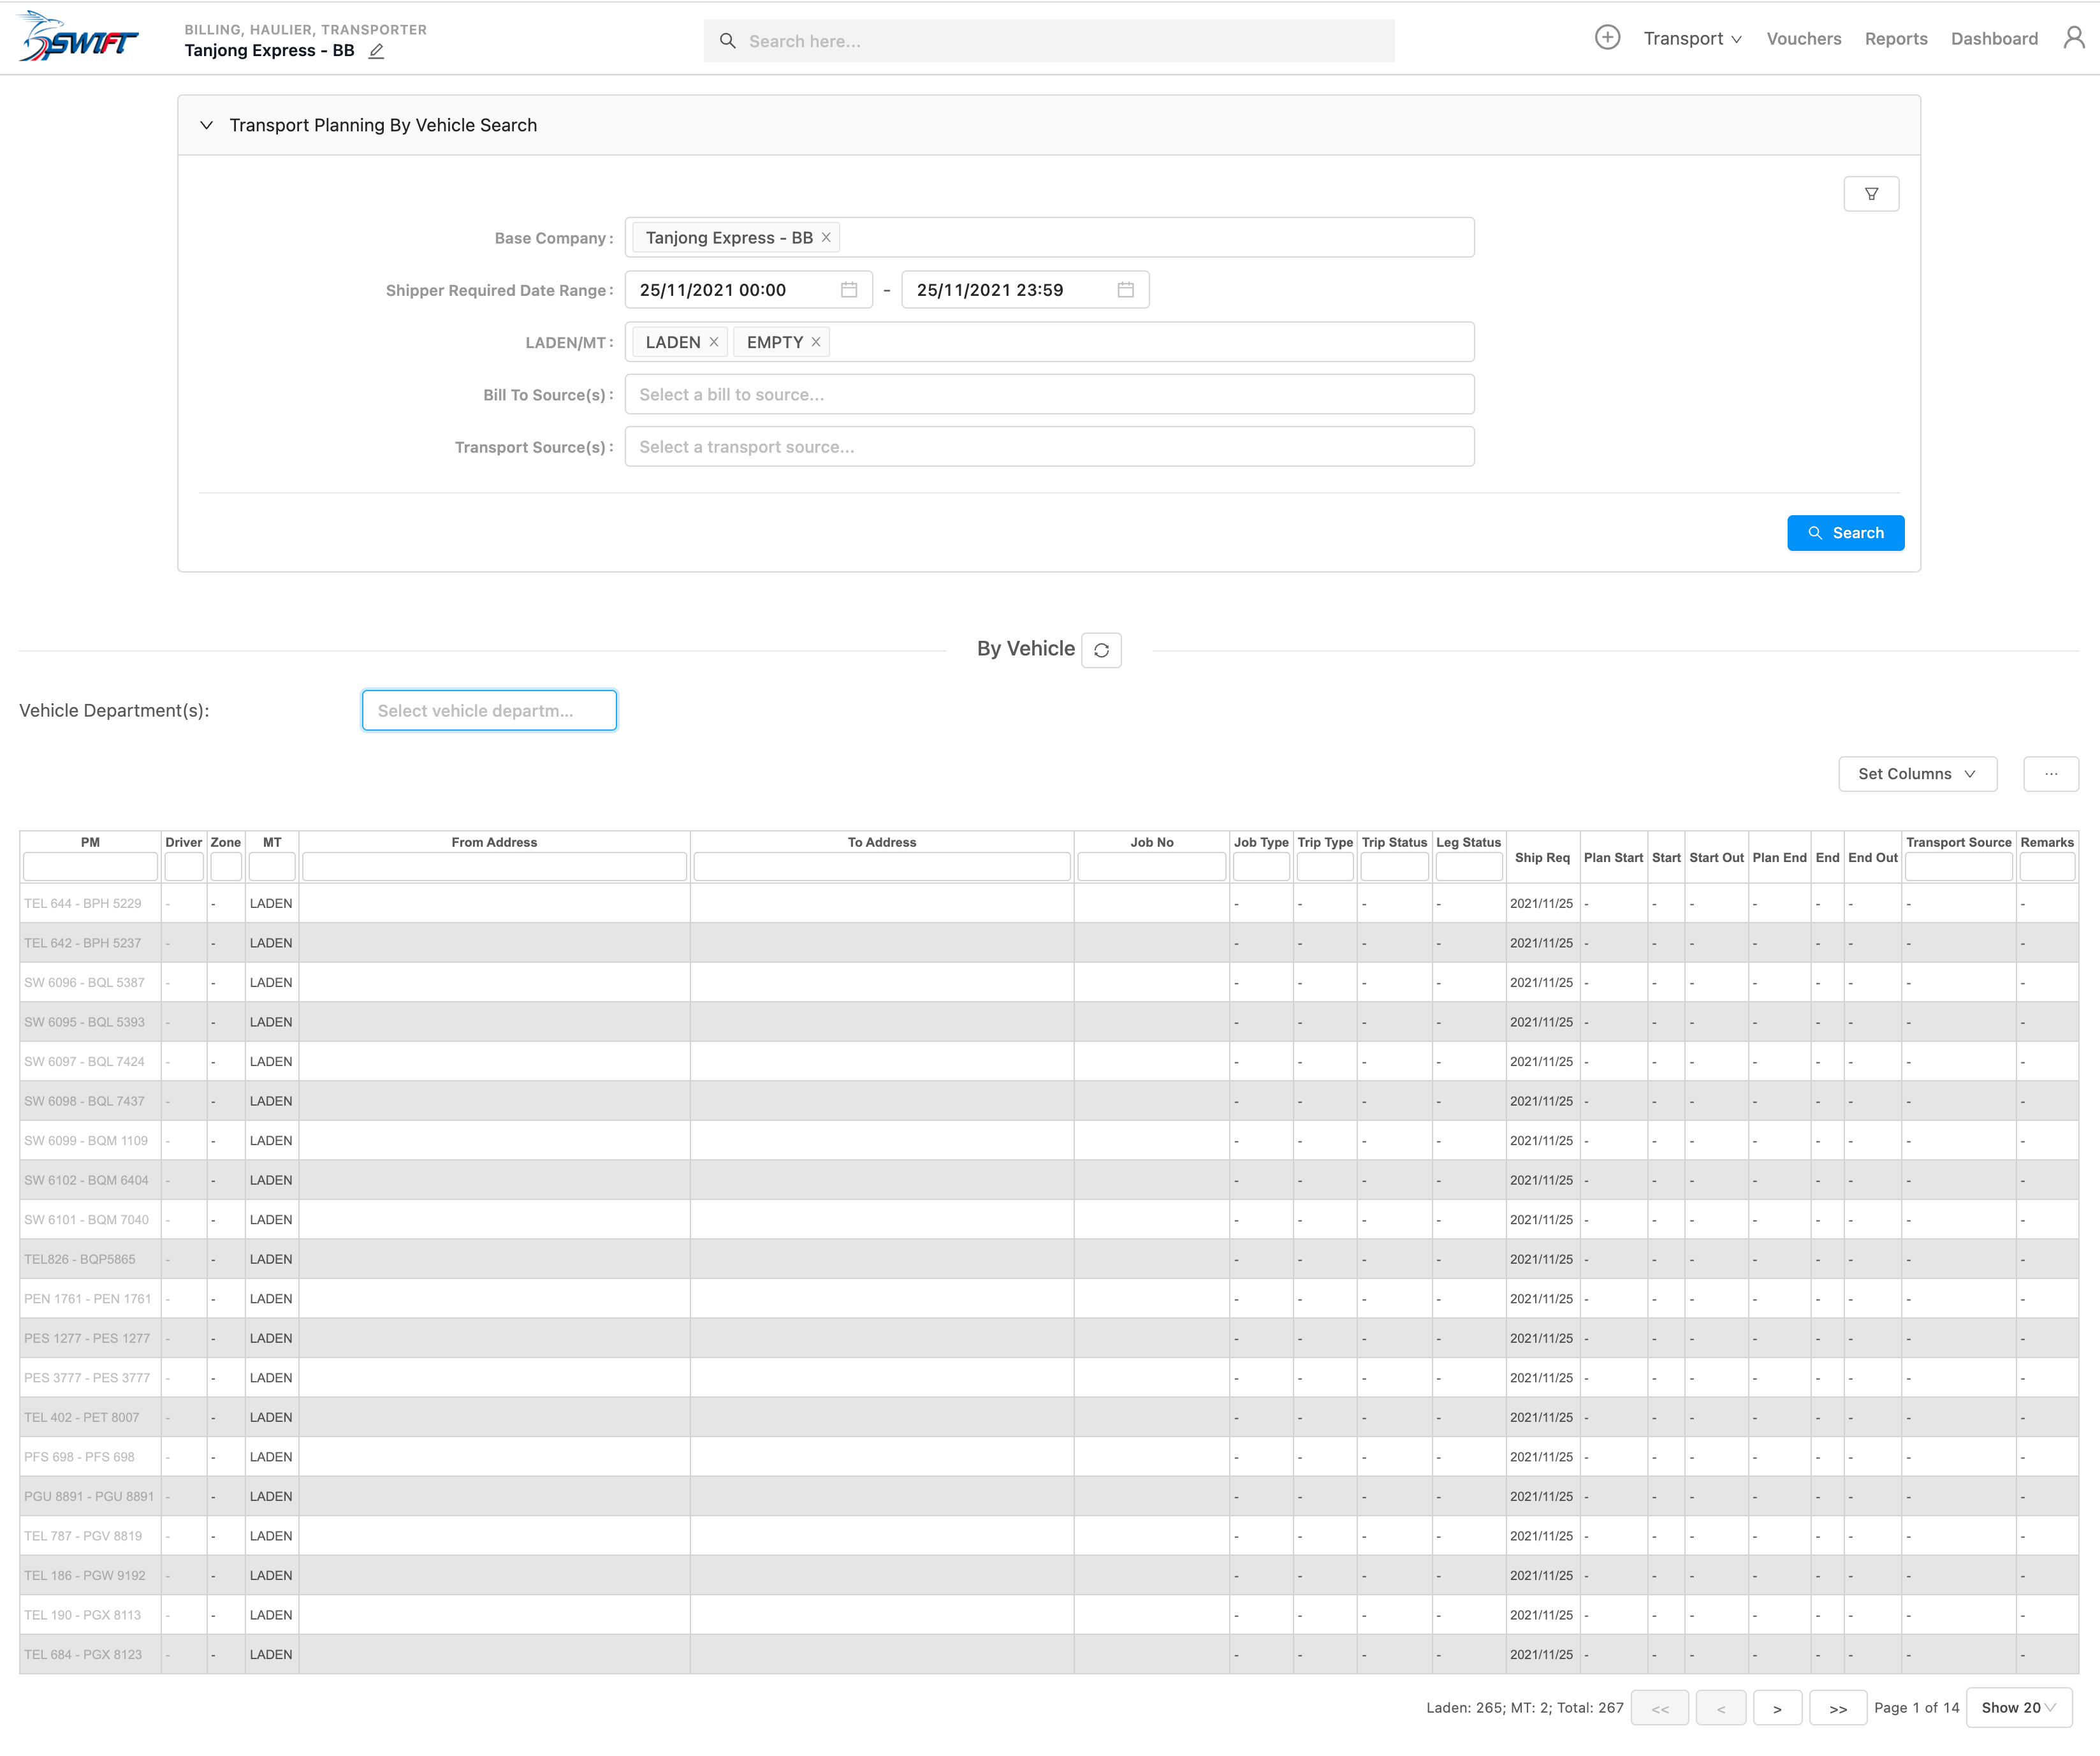
Task: Go to next page with > button
Action: (x=1777, y=1708)
